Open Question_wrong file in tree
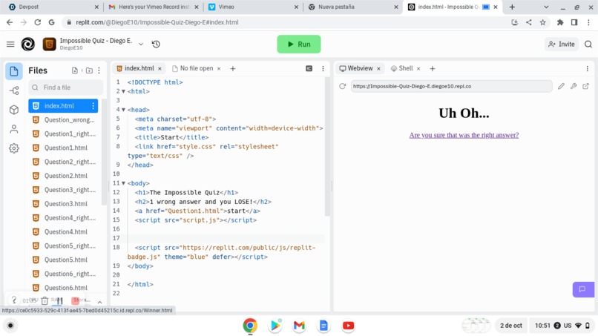This screenshot has width=598, height=336. [63, 119]
